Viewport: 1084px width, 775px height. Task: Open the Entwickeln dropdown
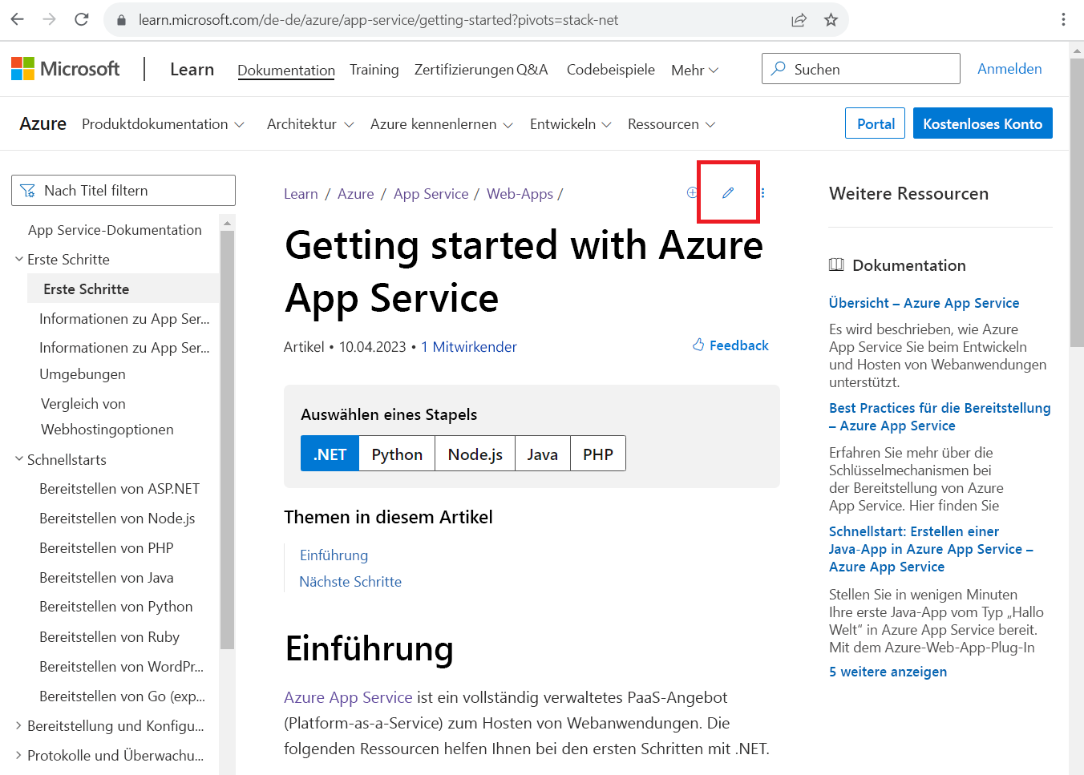pos(571,124)
